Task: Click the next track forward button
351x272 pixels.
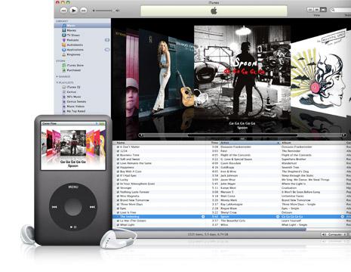Action: pyautogui.click(x=83, y=11)
